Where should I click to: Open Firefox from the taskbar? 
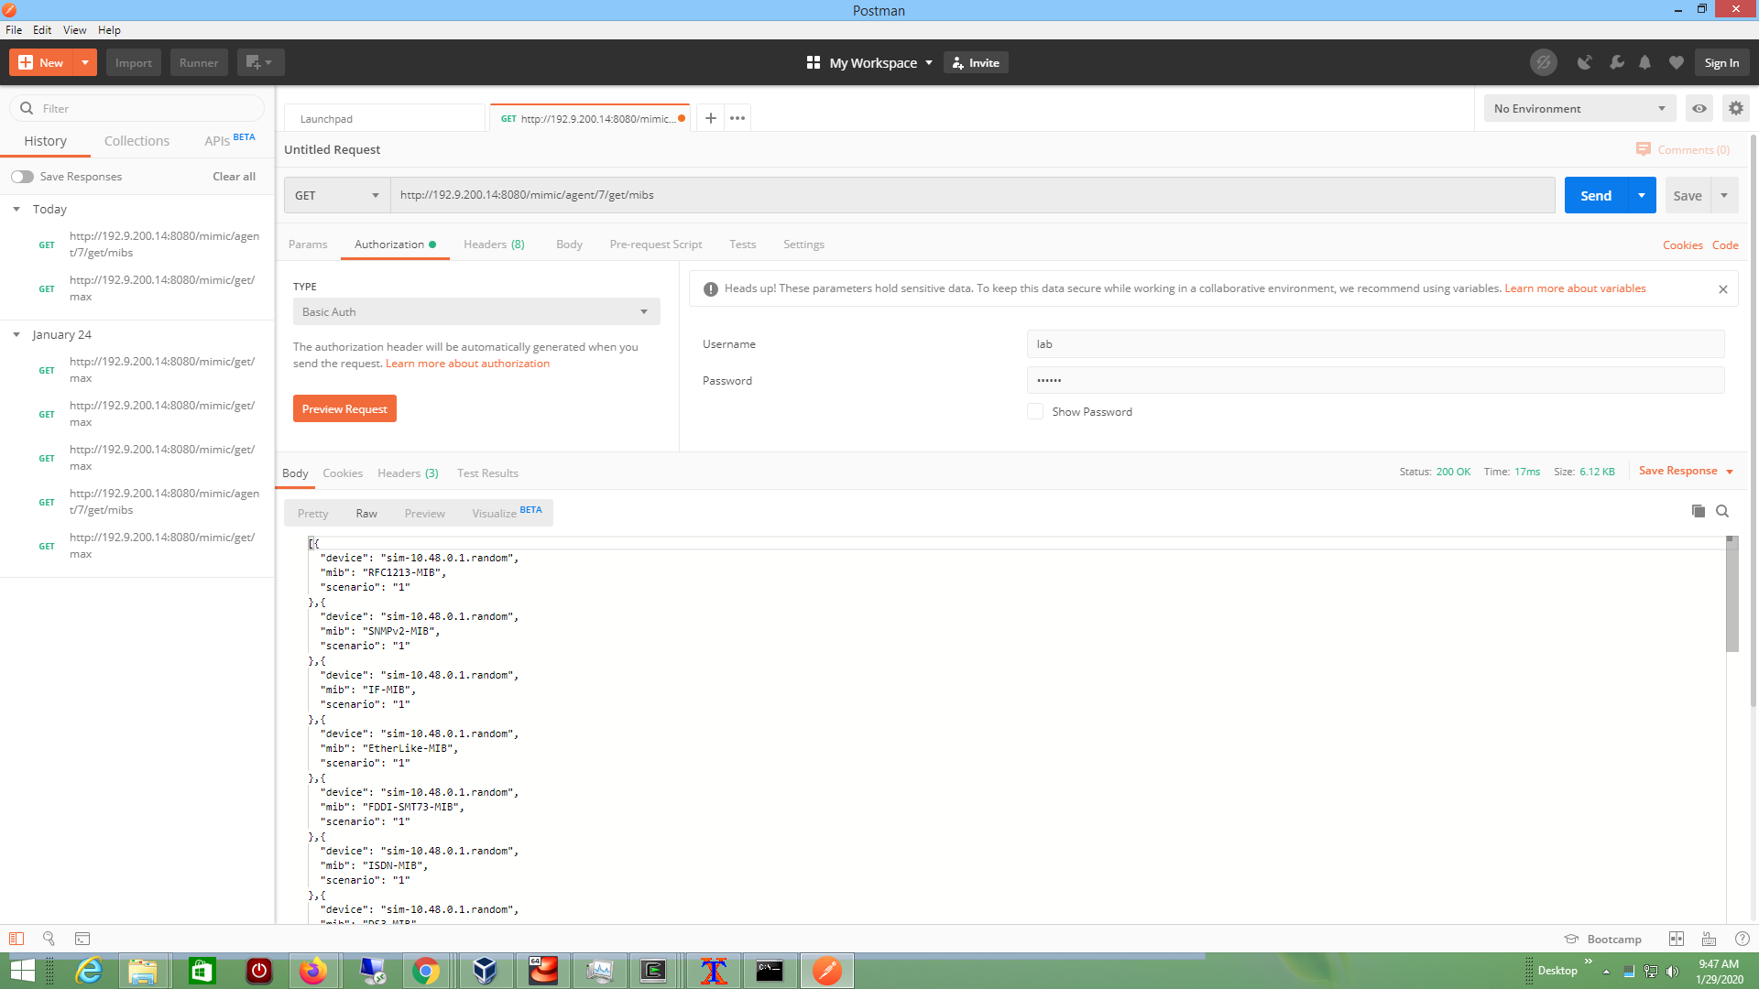(313, 971)
